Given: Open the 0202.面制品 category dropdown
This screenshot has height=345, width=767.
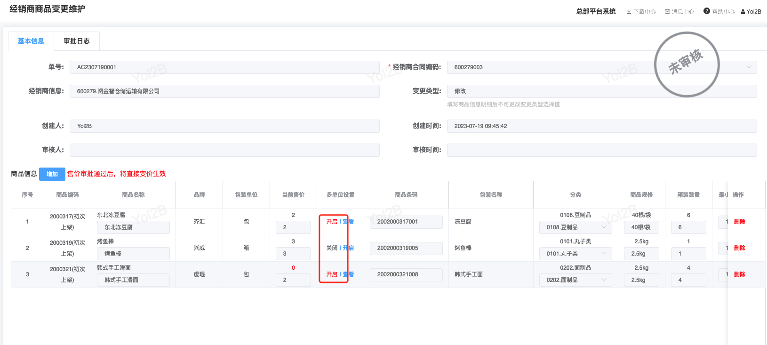Looking at the screenshot, I should coord(575,280).
